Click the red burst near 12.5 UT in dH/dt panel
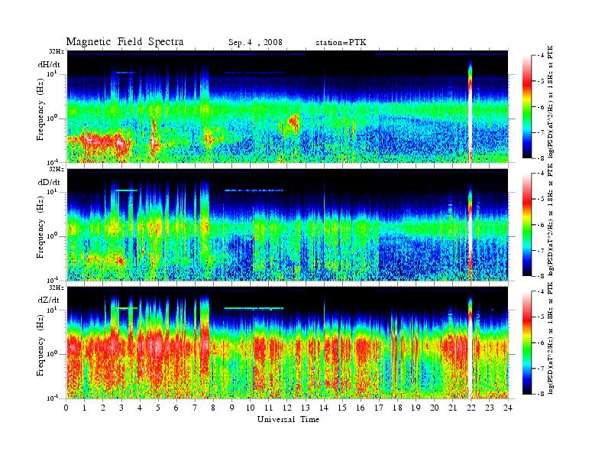605x468 pixels. coord(293,122)
